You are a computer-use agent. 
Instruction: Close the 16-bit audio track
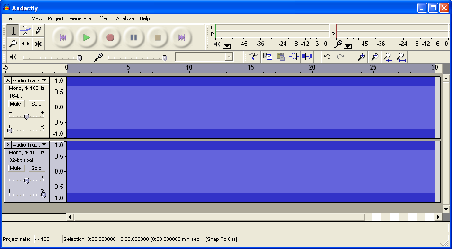pyautogui.click(x=8, y=80)
